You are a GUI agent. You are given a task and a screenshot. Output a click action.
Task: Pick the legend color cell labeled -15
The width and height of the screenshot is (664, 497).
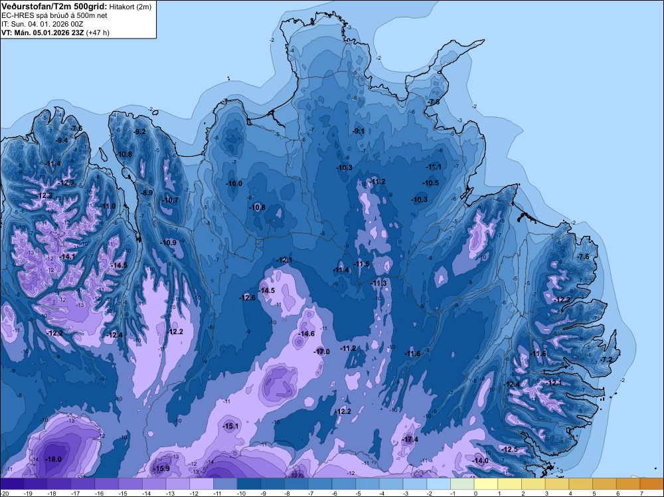(130, 484)
